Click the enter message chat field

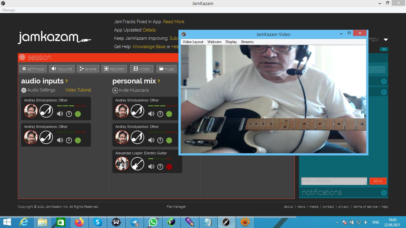click(334, 181)
